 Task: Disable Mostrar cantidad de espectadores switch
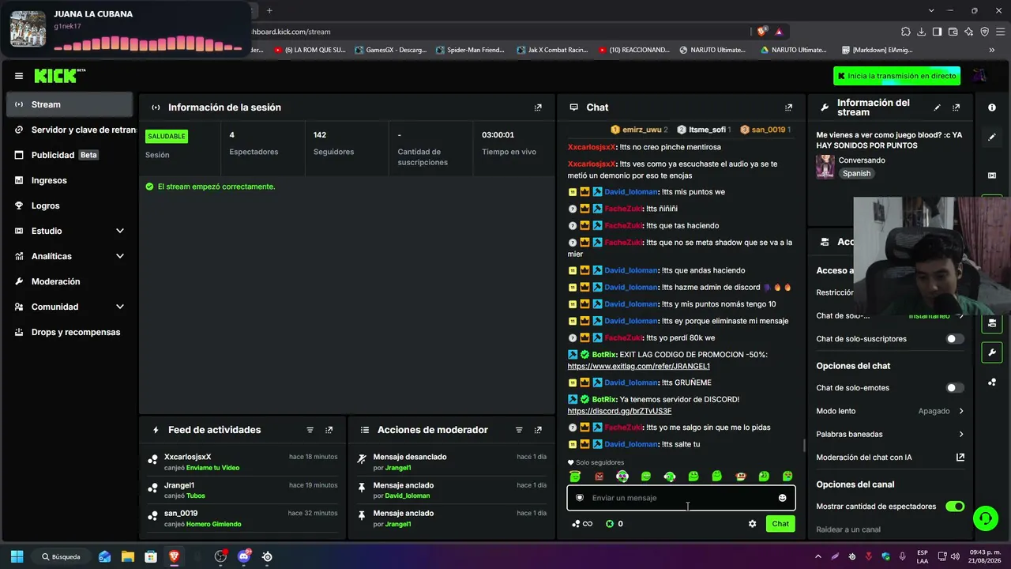[955, 507]
